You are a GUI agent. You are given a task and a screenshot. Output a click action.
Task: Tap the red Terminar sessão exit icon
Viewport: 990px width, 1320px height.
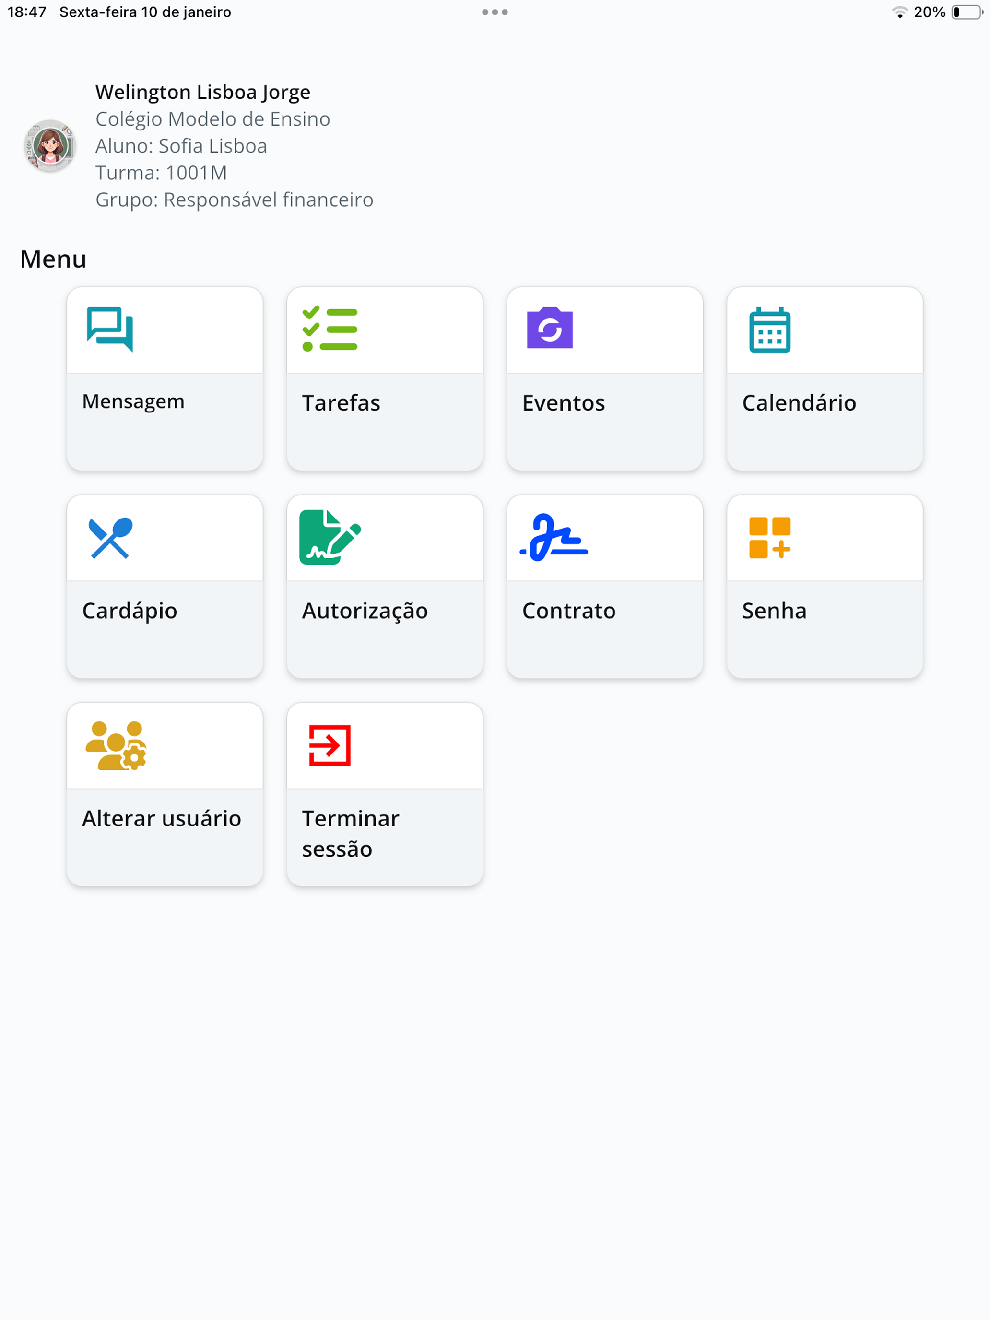pos(330,745)
